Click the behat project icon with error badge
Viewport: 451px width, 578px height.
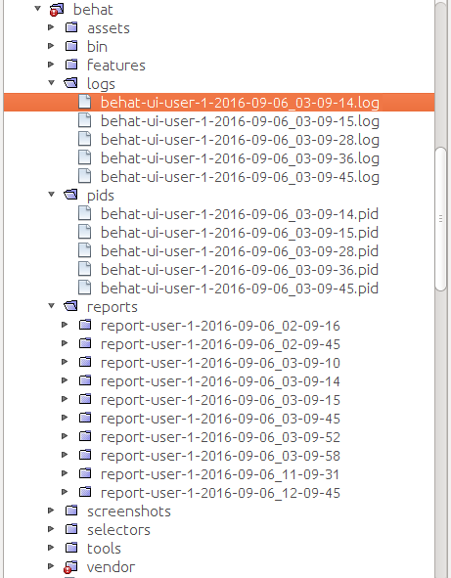(x=57, y=10)
